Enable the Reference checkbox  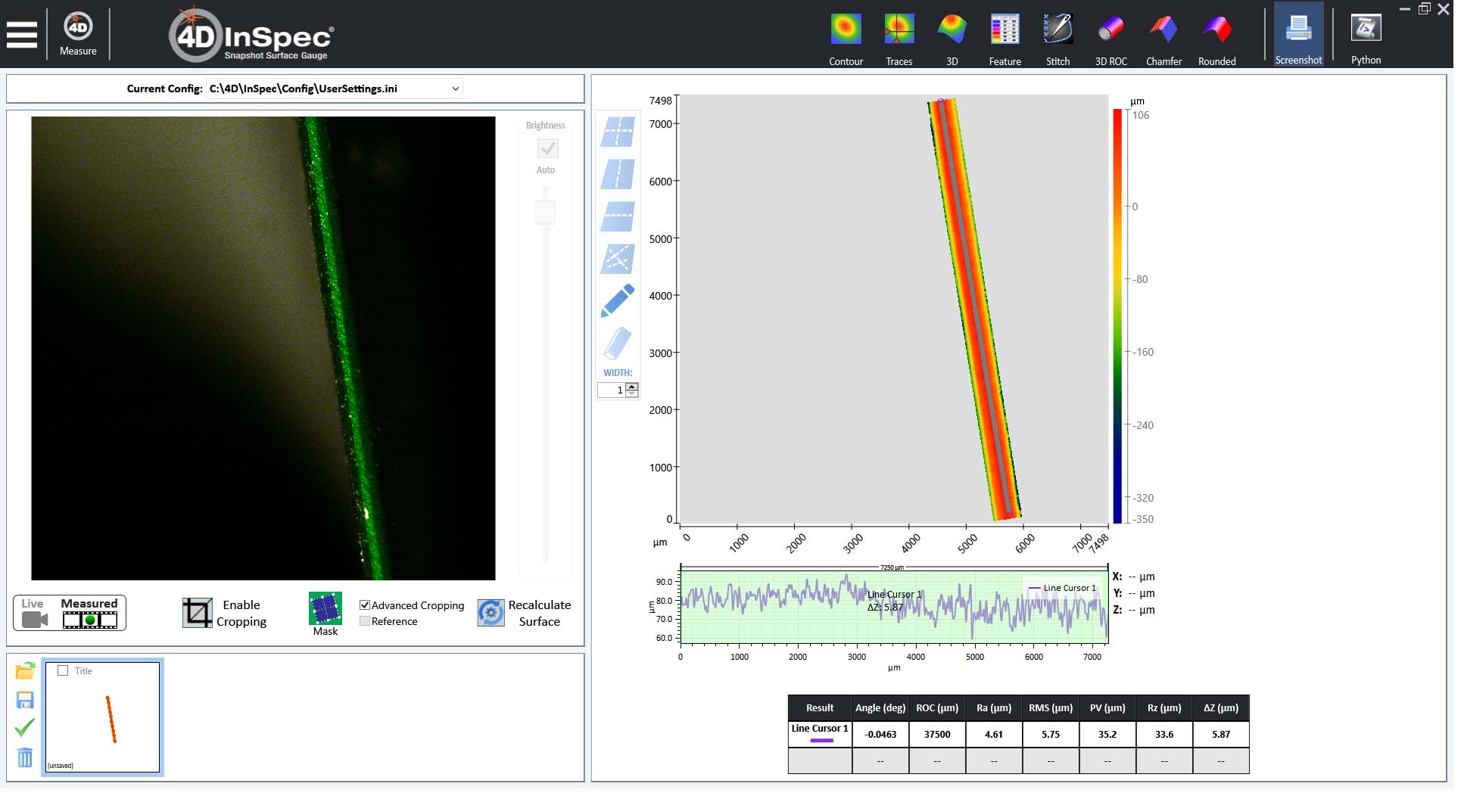[x=365, y=621]
